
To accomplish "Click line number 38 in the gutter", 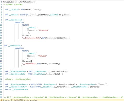I will click(x=1, y=97).
